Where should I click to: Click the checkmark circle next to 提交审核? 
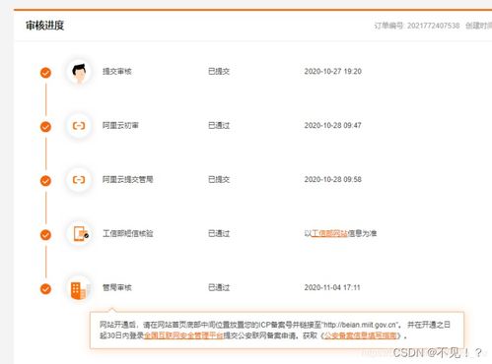pos(45,73)
